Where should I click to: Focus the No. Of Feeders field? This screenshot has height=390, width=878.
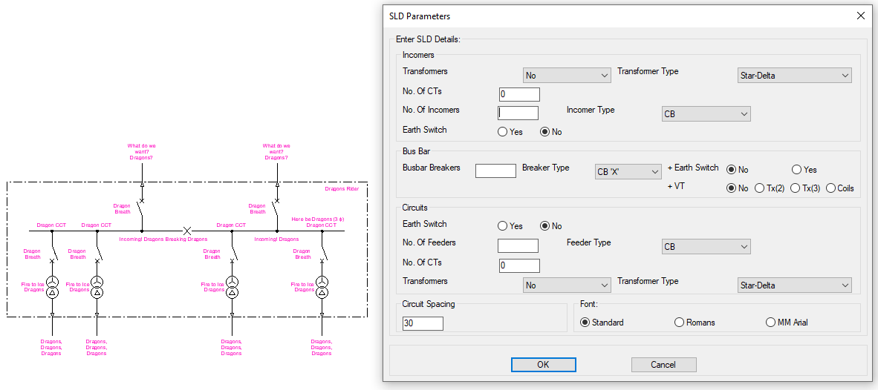(x=518, y=246)
